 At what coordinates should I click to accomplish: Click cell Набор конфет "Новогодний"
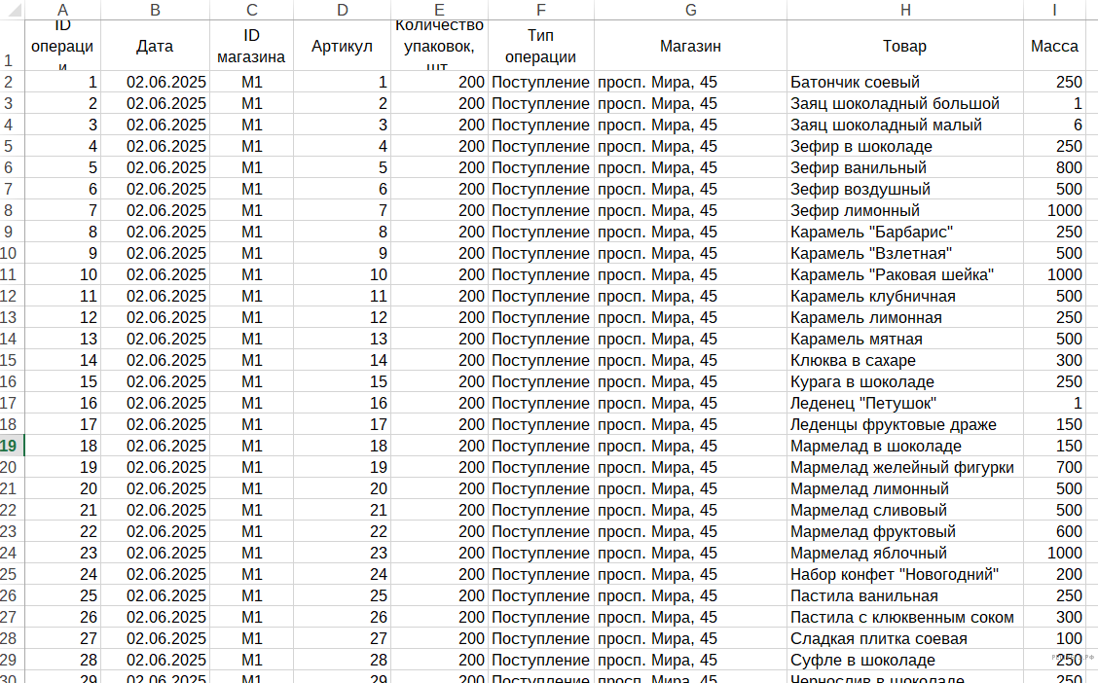point(904,574)
